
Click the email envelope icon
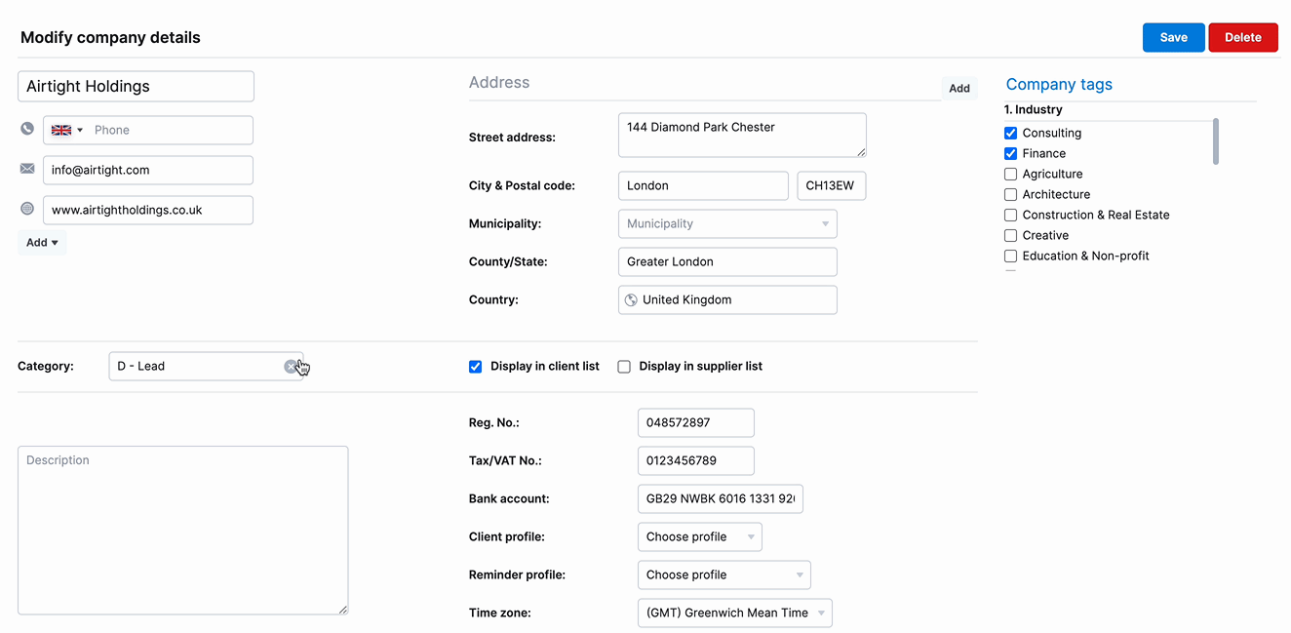click(x=27, y=169)
